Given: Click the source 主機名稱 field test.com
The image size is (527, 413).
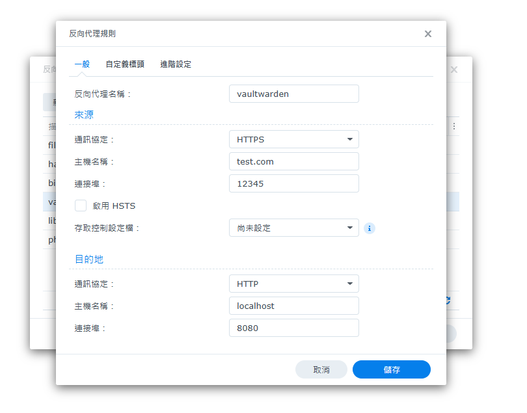Looking at the screenshot, I should pos(293,161).
